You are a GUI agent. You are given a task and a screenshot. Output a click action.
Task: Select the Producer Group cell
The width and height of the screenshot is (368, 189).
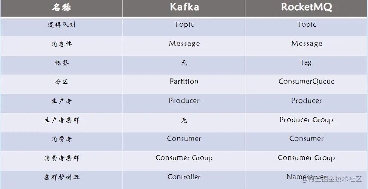click(x=306, y=120)
